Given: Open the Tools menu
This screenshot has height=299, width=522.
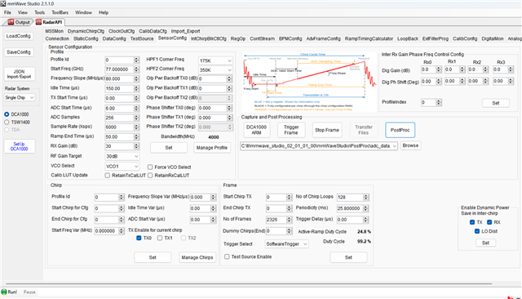Looking at the screenshot, I should pyautogui.click(x=40, y=13).
